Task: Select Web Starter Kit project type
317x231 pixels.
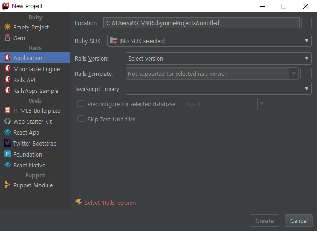Action: [36, 121]
